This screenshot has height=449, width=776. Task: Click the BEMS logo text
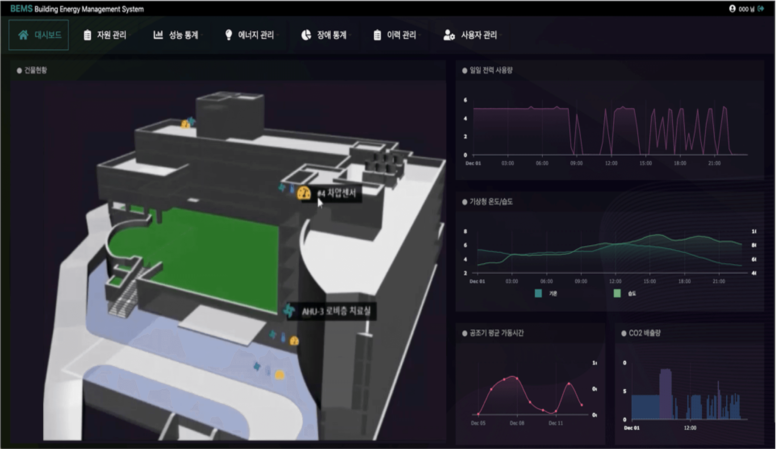click(x=21, y=8)
